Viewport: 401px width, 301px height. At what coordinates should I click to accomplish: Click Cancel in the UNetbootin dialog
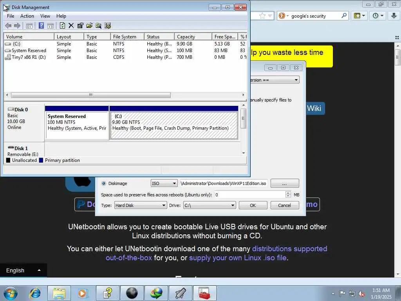(x=285, y=205)
